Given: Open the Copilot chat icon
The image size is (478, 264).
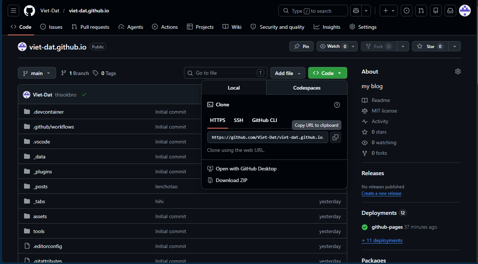Looking at the screenshot, I should 356,11.
